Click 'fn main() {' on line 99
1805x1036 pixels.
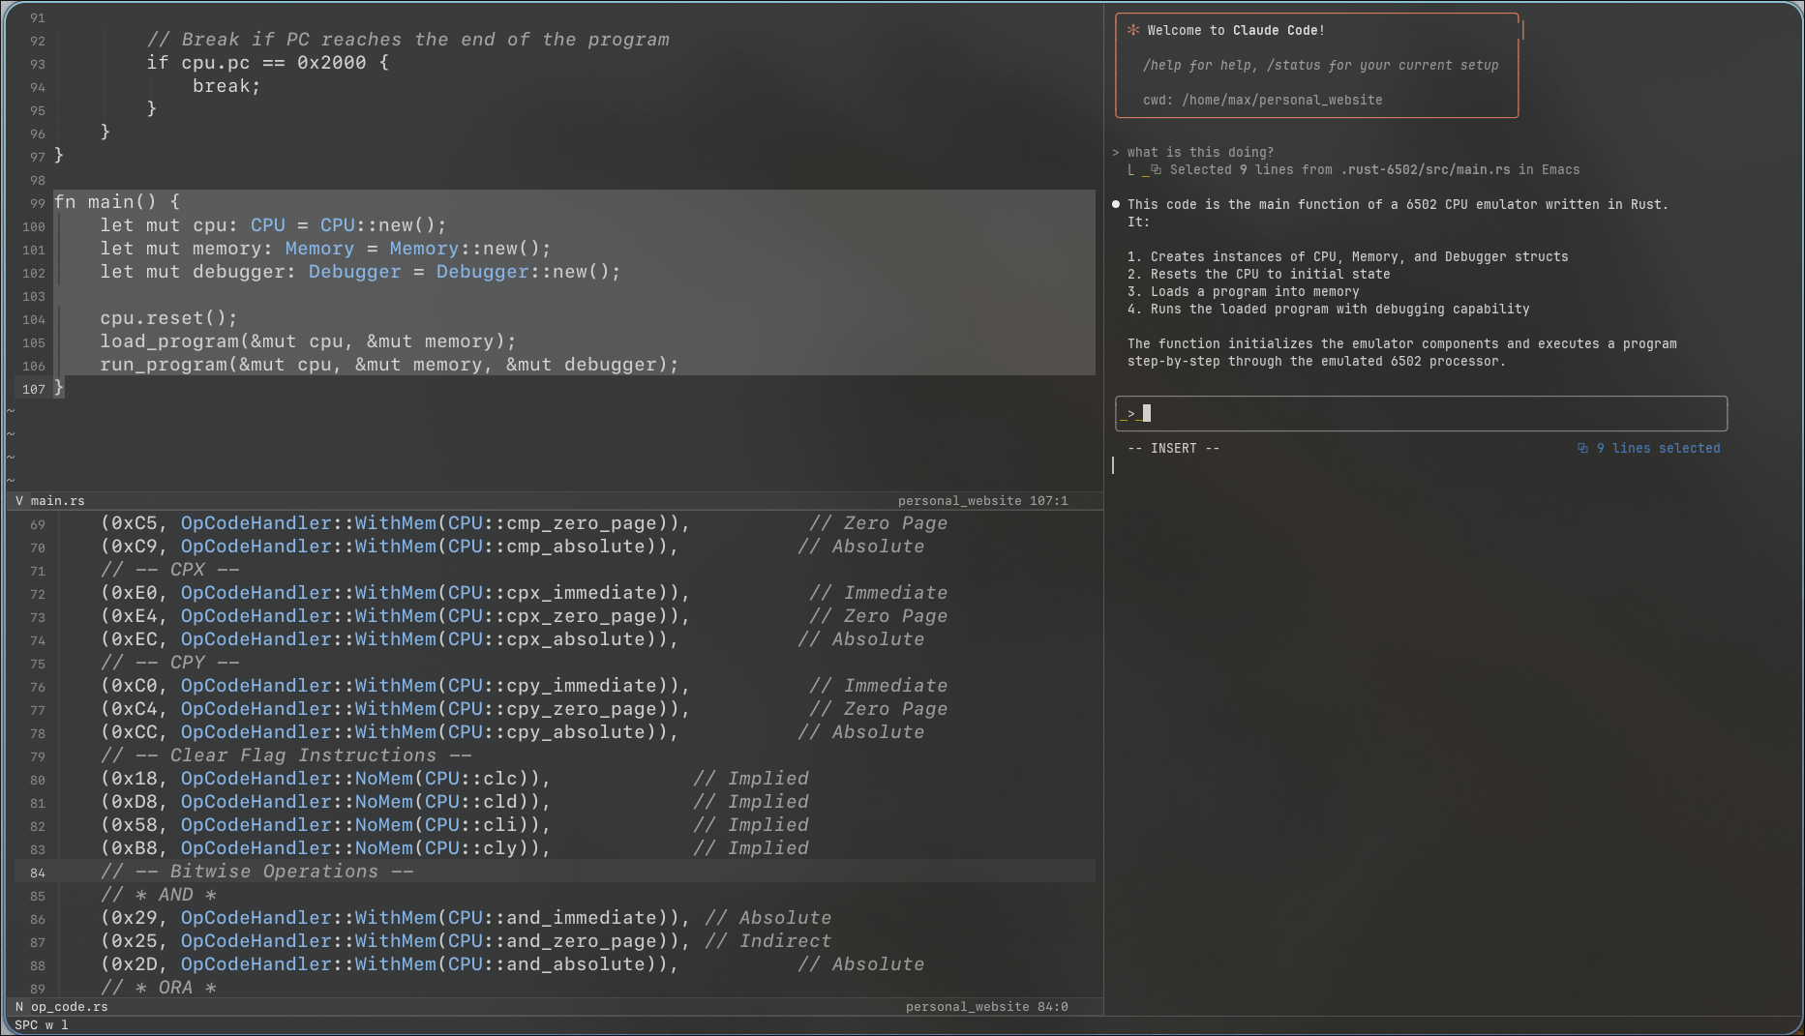[x=117, y=201]
